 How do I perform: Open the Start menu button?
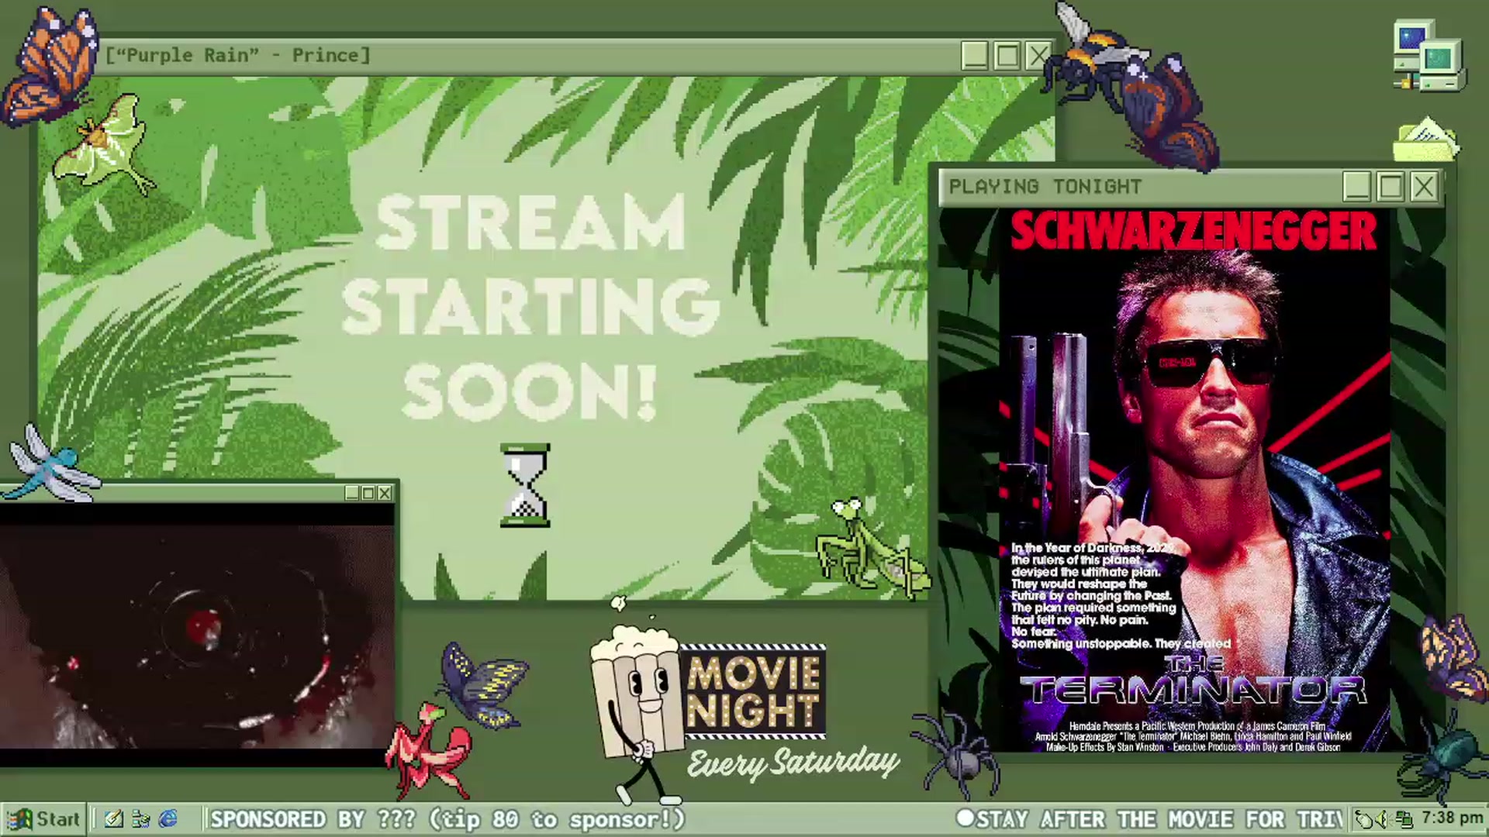(43, 819)
